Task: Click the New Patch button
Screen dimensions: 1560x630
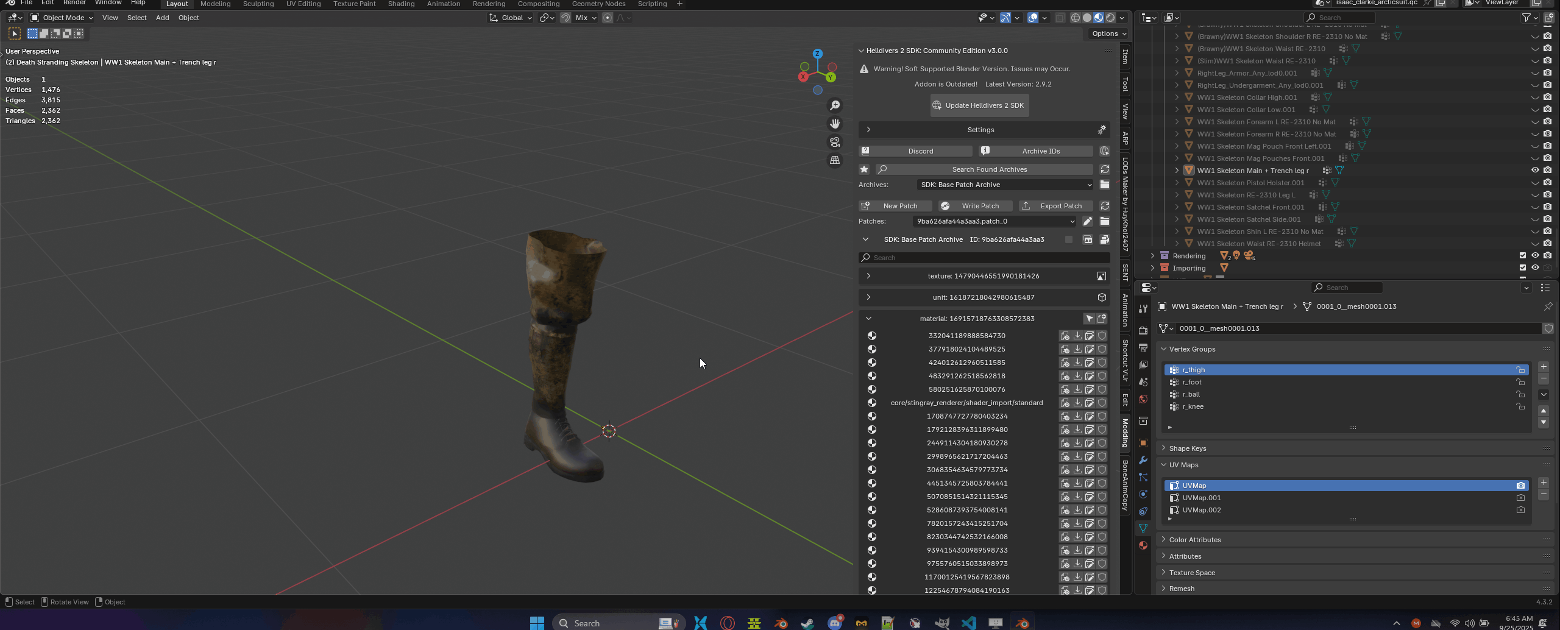Action: pyautogui.click(x=895, y=206)
